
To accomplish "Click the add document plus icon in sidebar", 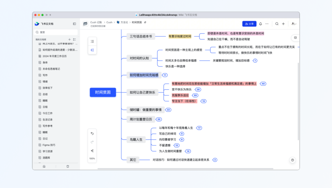I will (69, 40).
